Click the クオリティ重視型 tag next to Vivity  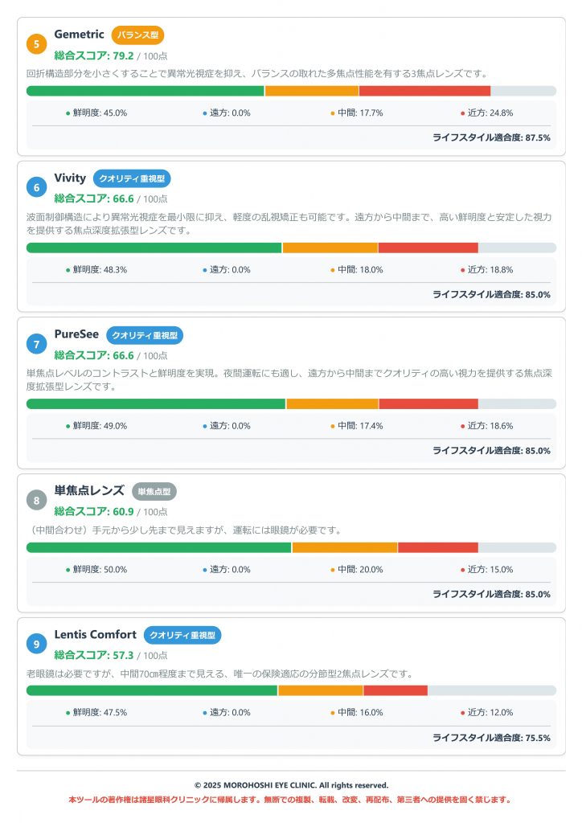(132, 179)
